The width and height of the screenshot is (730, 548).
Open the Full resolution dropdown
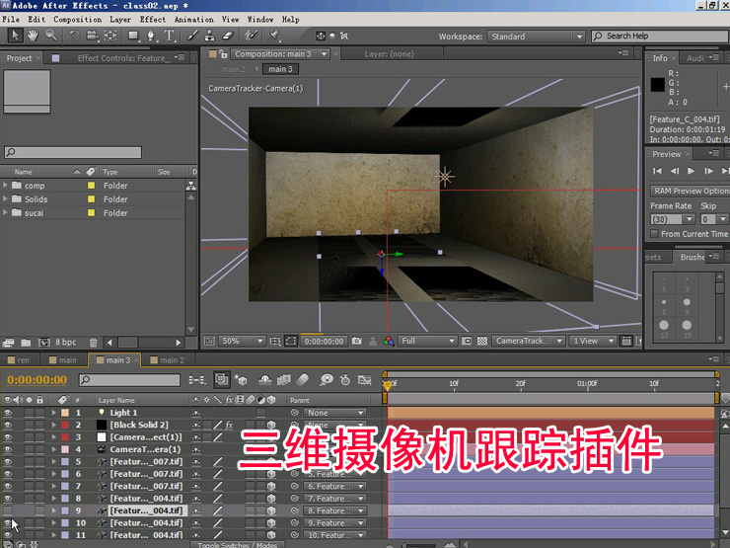pos(427,341)
